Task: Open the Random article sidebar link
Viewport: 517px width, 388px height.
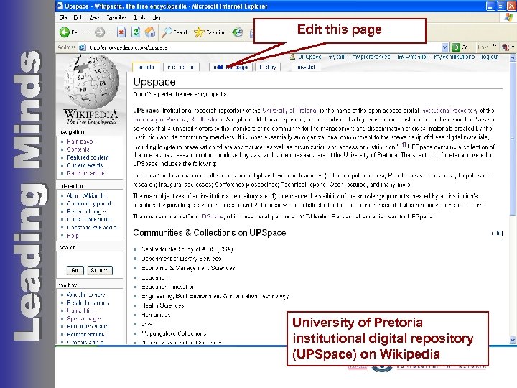Action: pyautogui.click(x=85, y=173)
